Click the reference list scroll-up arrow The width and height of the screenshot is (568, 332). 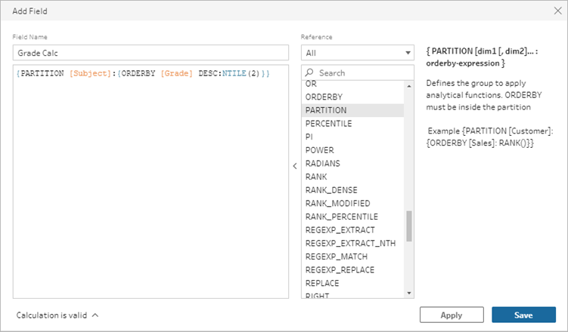pos(409,86)
